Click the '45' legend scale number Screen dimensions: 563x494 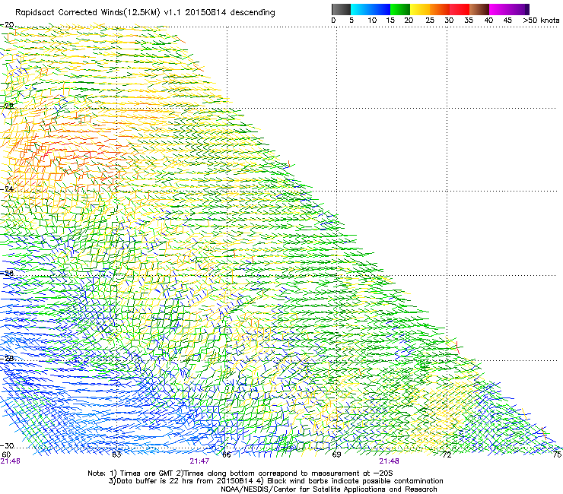tap(507, 20)
